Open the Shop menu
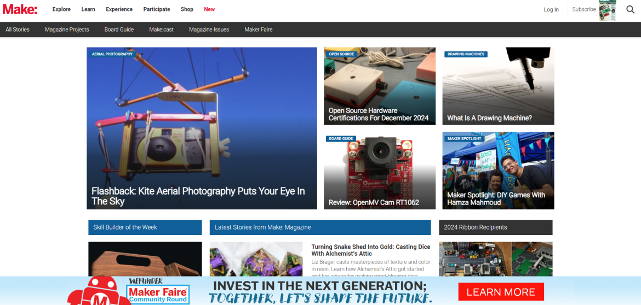This screenshot has height=305, width=641. pyautogui.click(x=187, y=9)
